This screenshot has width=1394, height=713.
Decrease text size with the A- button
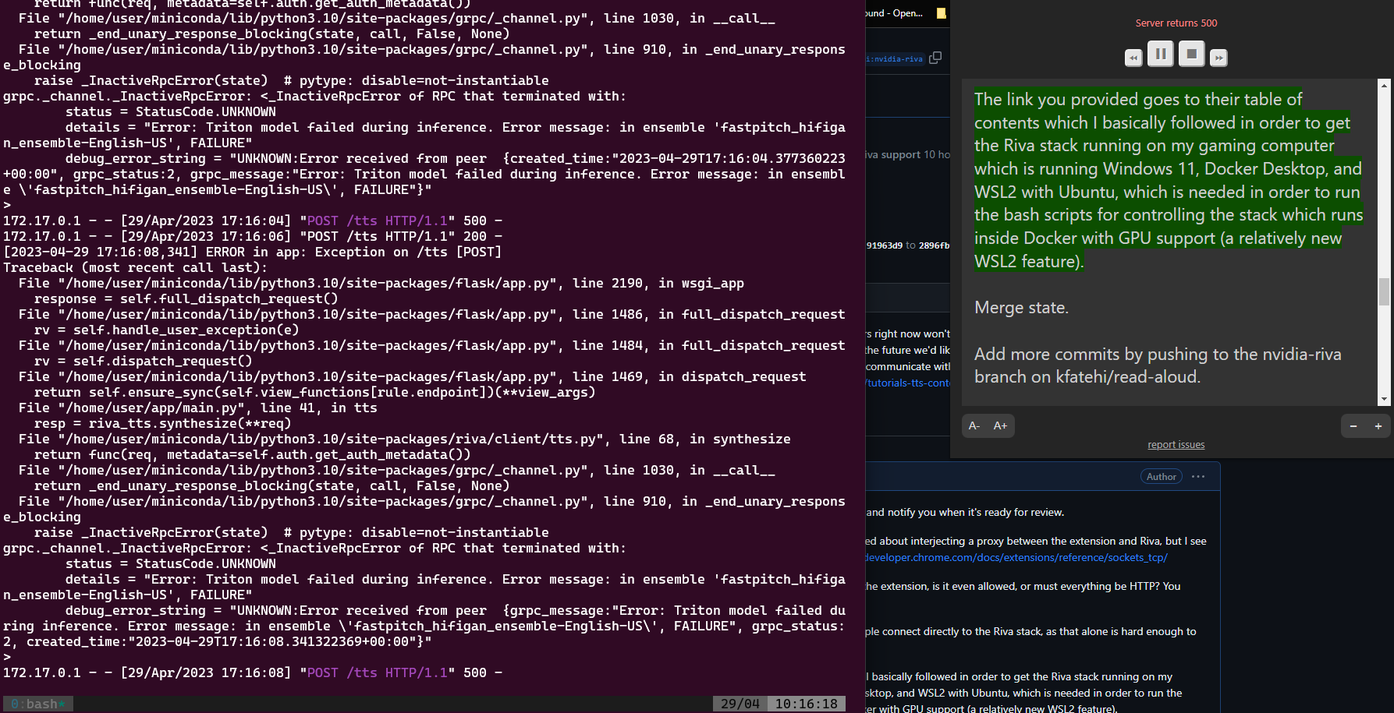974,425
